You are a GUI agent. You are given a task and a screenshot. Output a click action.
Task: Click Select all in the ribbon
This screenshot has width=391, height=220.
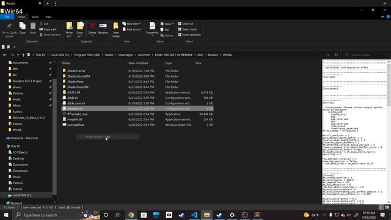186,24
